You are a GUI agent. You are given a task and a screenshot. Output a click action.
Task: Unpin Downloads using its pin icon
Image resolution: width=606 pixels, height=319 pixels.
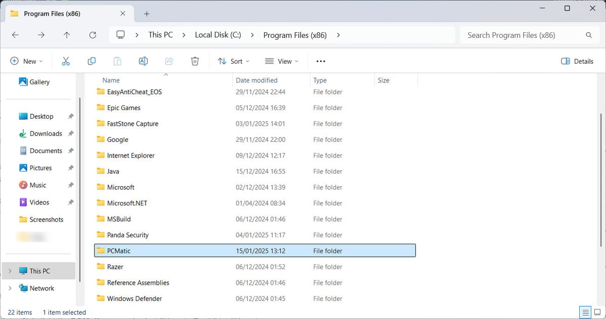(x=71, y=133)
